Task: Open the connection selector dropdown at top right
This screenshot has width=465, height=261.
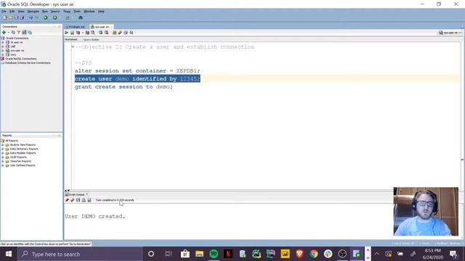Action: click(450, 33)
